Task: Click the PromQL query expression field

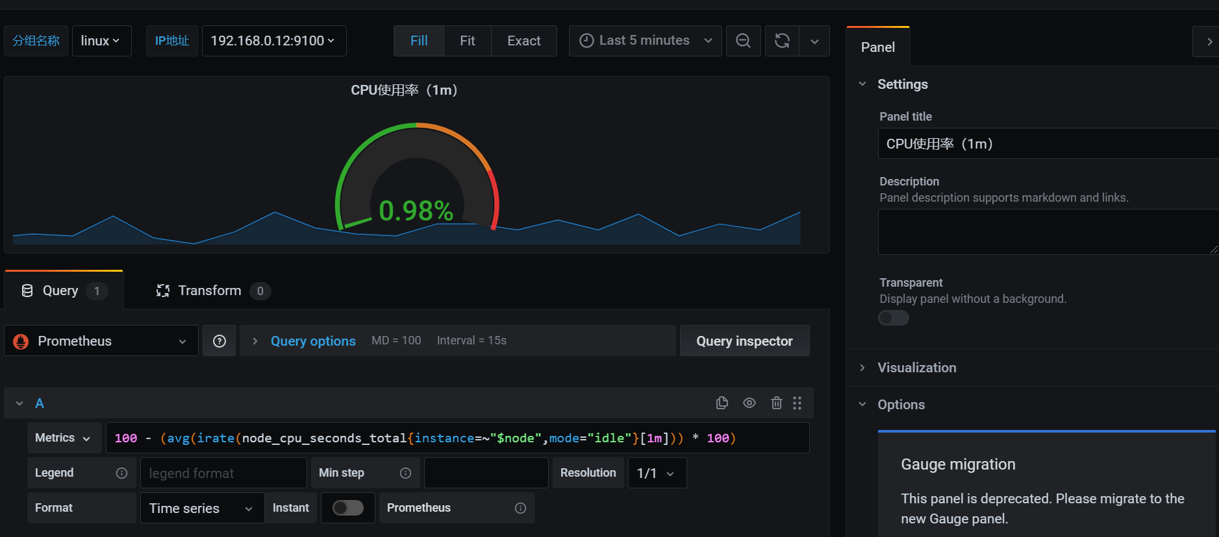Action: pos(458,438)
